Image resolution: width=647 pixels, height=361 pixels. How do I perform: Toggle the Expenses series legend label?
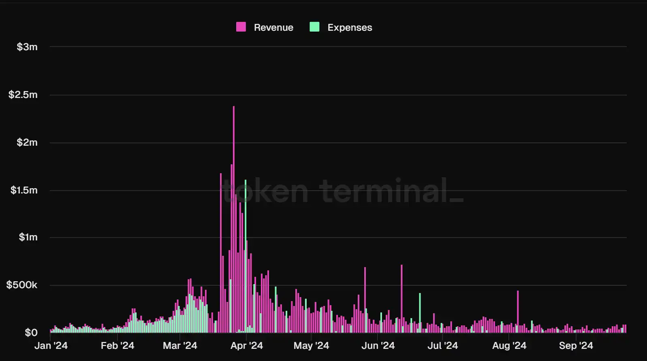[350, 28]
